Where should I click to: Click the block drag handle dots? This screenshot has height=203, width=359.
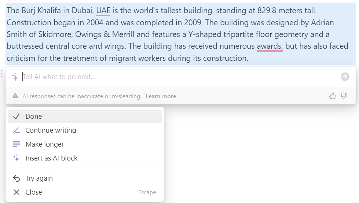1,73
